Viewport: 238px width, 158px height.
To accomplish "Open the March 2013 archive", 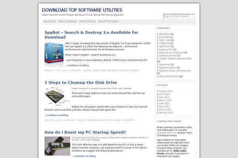I will point(165,100).
